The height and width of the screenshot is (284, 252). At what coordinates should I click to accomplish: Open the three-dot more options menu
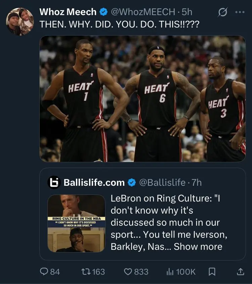pyautogui.click(x=240, y=12)
